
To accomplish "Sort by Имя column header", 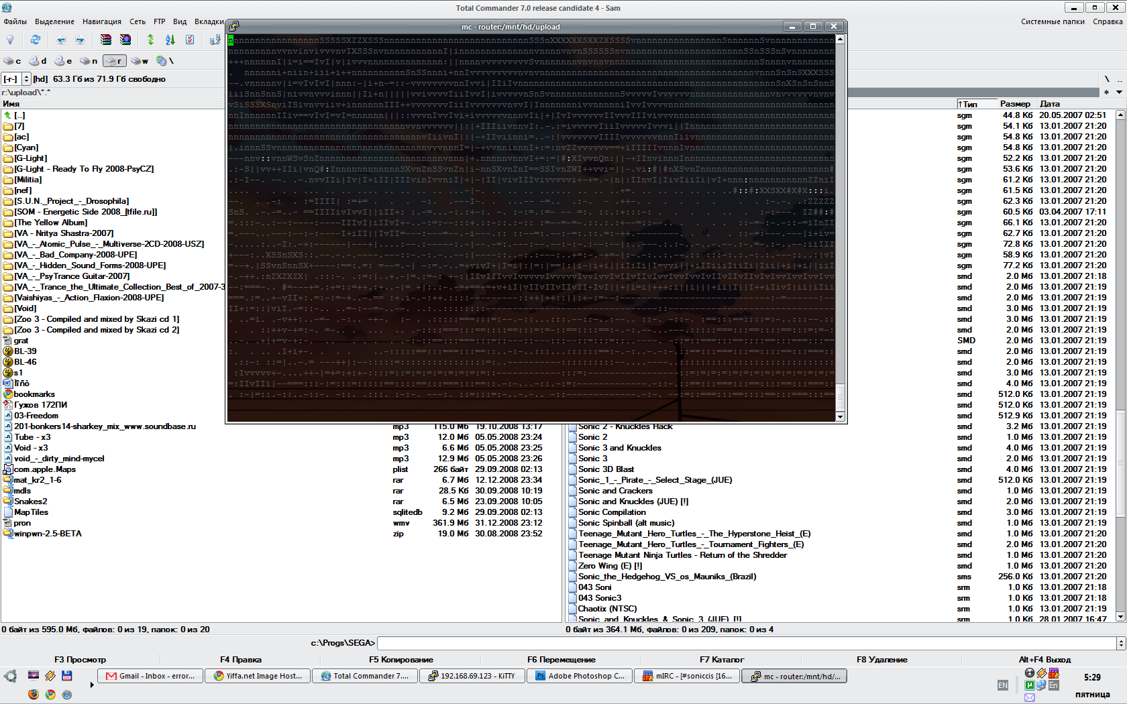I will pos(113,104).
